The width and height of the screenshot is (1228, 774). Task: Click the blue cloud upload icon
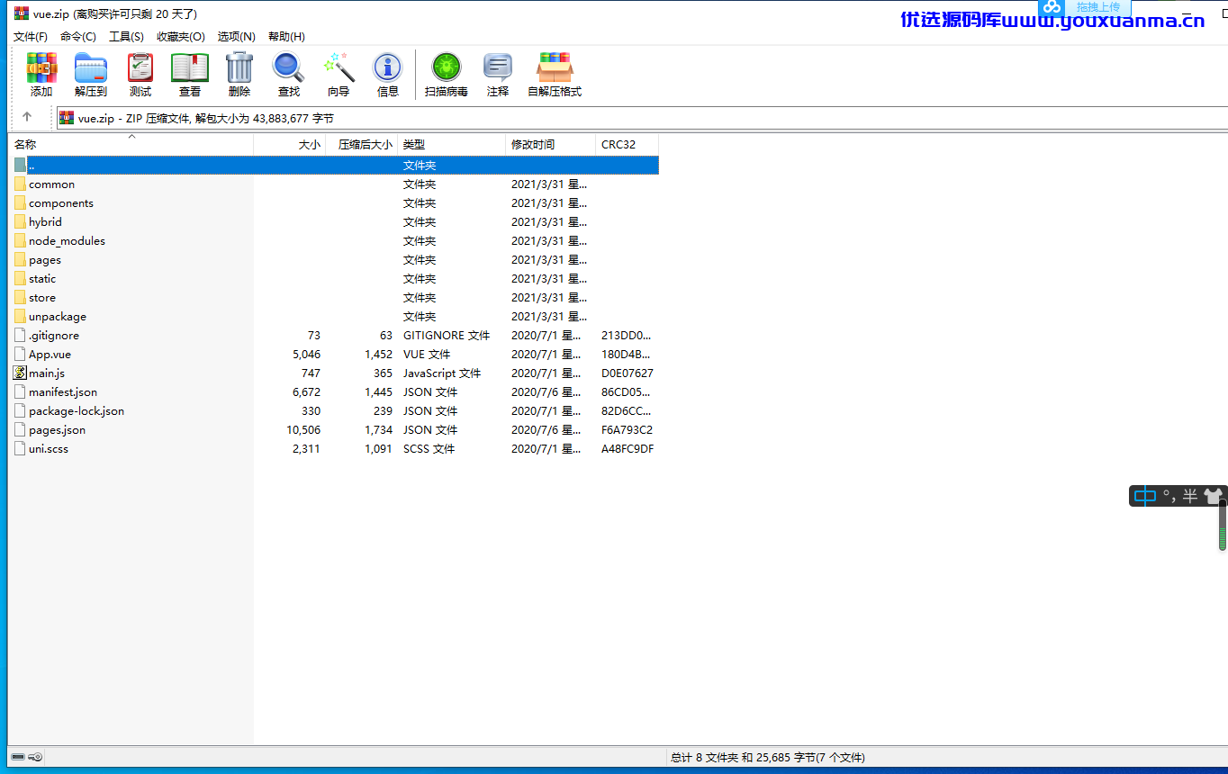pos(1052,7)
